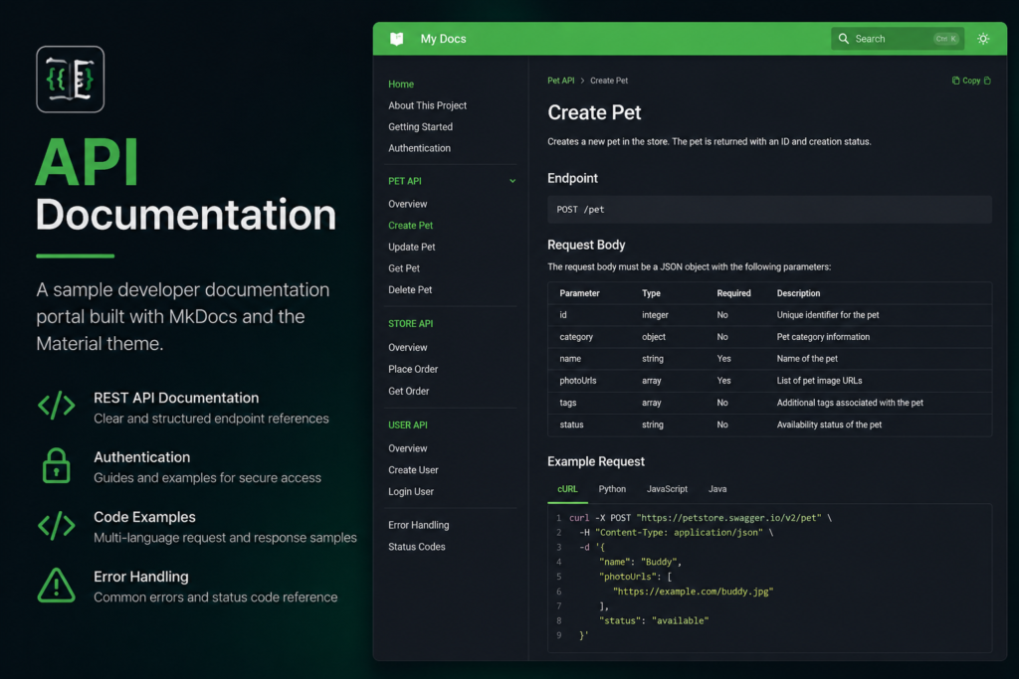Click the petstore.swagger.io URL in code
Image resolution: width=1019 pixels, height=679 pixels.
[729, 518]
